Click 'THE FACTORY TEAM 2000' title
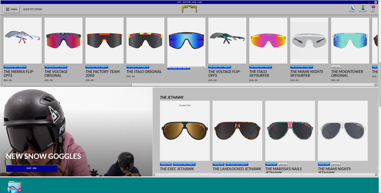The width and height of the screenshot is (381, 193). pyautogui.click(x=102, y=73)
